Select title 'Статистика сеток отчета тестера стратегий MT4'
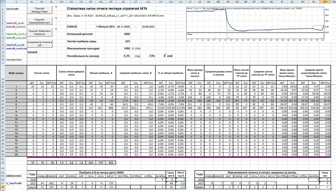Image resolution: width=336 pixels, height=191 pixels. tap(107, 9)
